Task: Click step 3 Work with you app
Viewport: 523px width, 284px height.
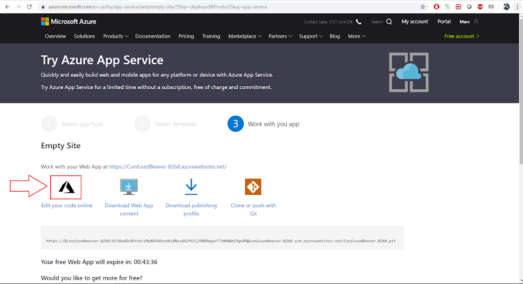Action: pos(264,124)
